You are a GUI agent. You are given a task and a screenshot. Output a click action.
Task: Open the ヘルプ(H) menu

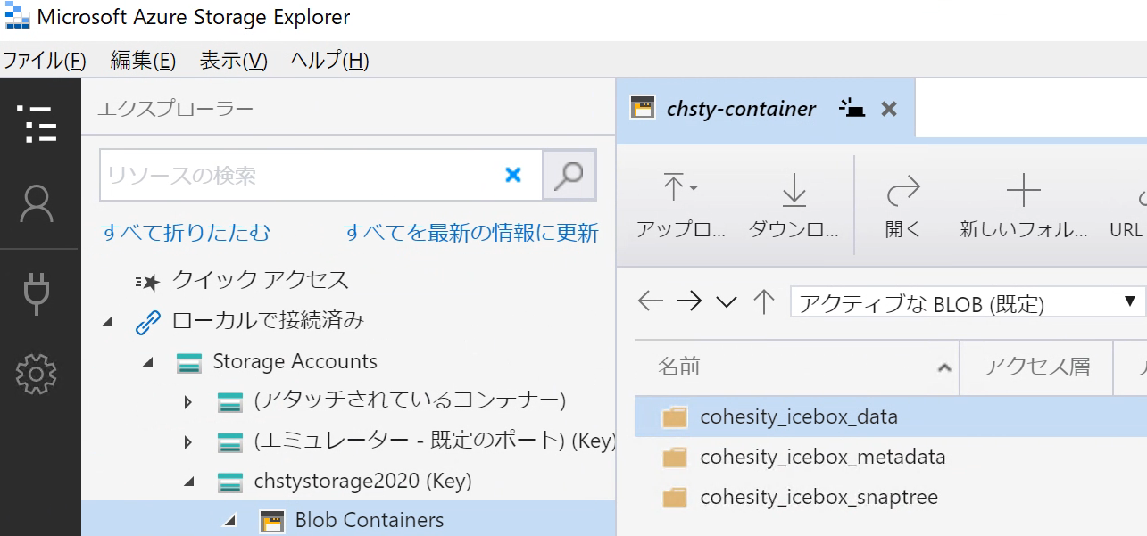329,61
